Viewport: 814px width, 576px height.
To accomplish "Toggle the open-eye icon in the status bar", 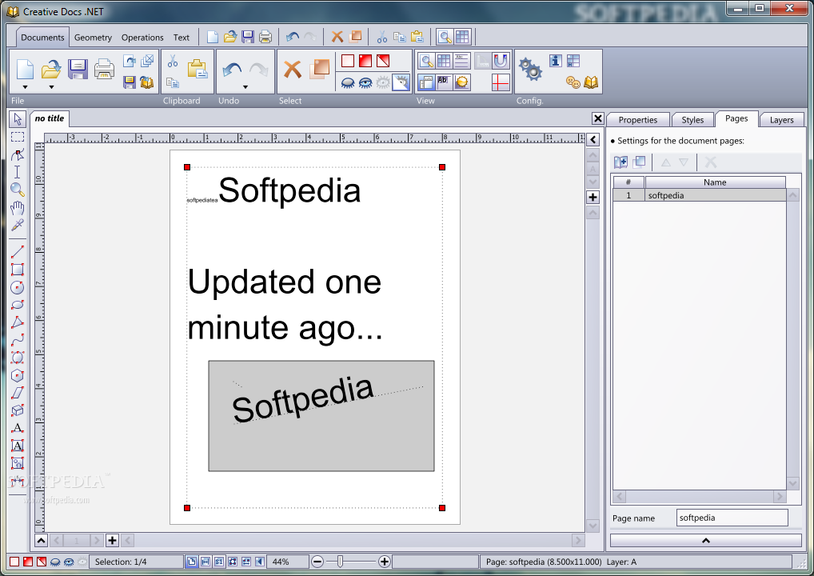I will (x=69, y=562).
